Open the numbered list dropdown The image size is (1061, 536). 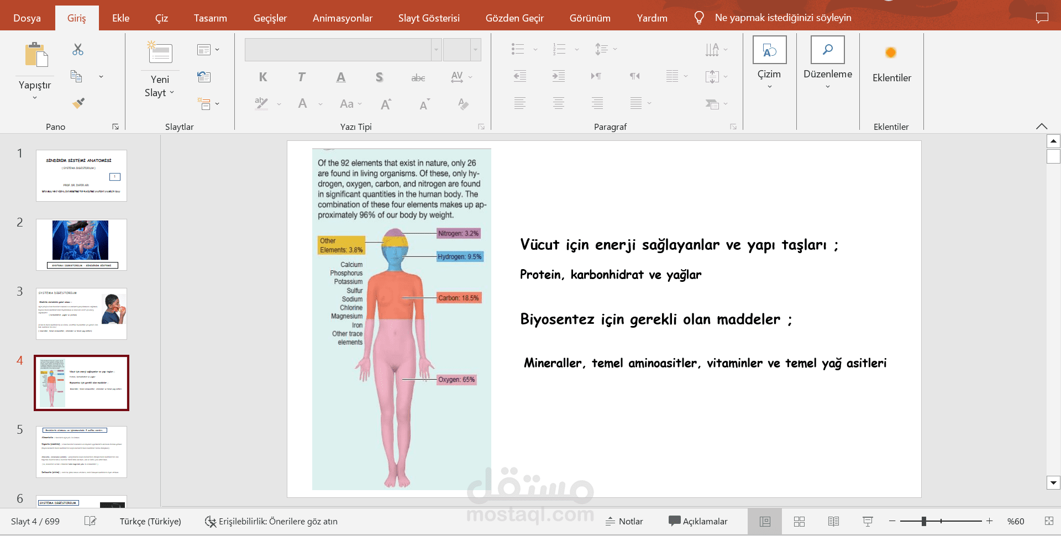click(576, 50)
